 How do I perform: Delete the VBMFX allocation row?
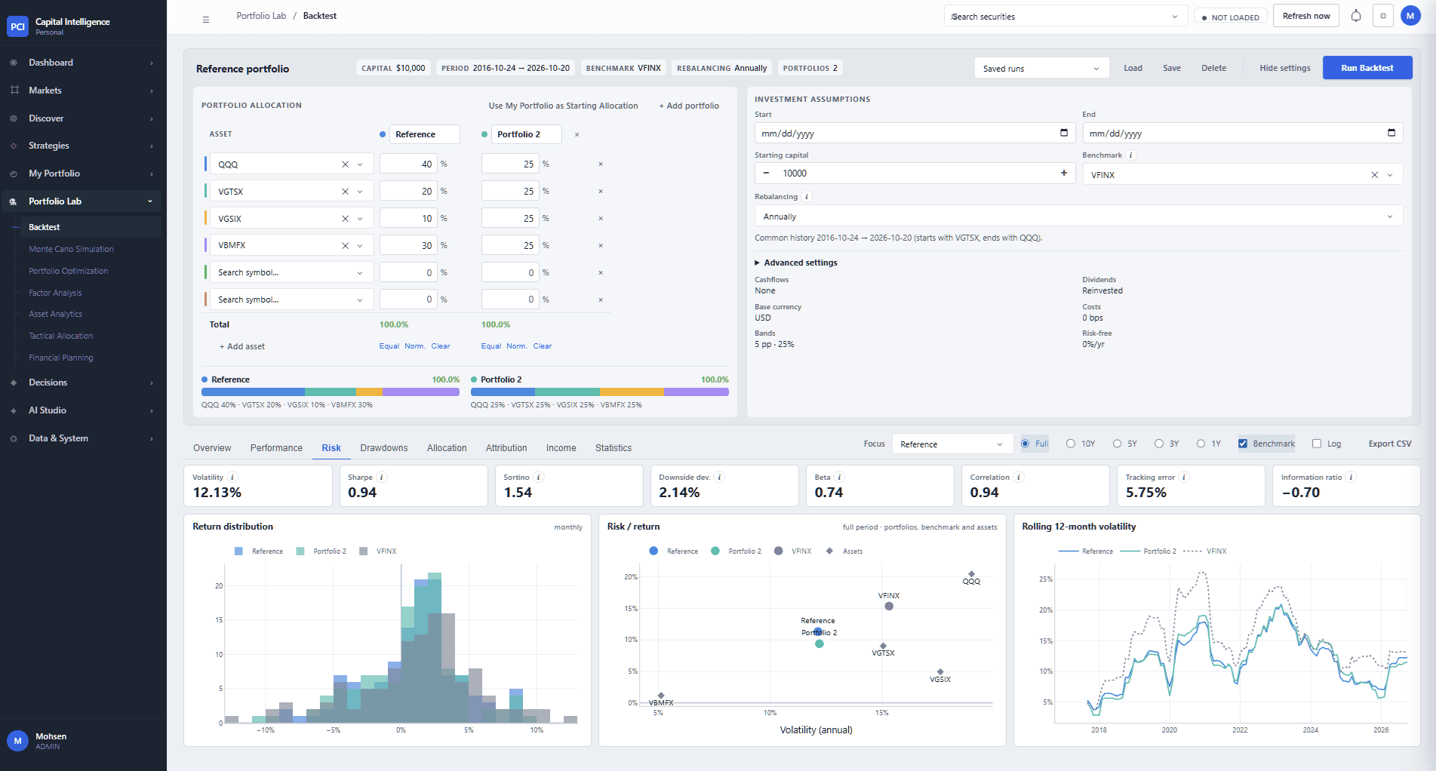(601, 245)
